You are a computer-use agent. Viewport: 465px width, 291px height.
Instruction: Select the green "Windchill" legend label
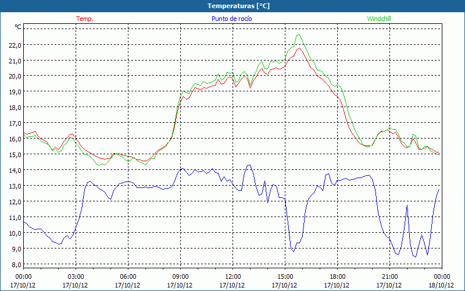click(379, 19)
